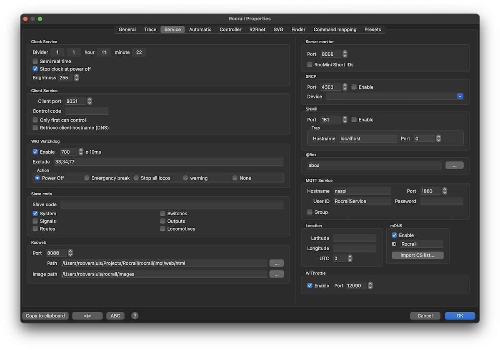
Task: Open the @Box folder browse button
Action: coord(454,165)
